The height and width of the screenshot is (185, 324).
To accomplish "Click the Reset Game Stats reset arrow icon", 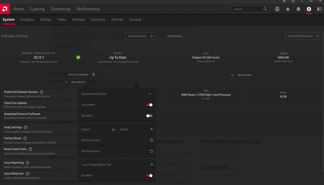I will (152, 151).
